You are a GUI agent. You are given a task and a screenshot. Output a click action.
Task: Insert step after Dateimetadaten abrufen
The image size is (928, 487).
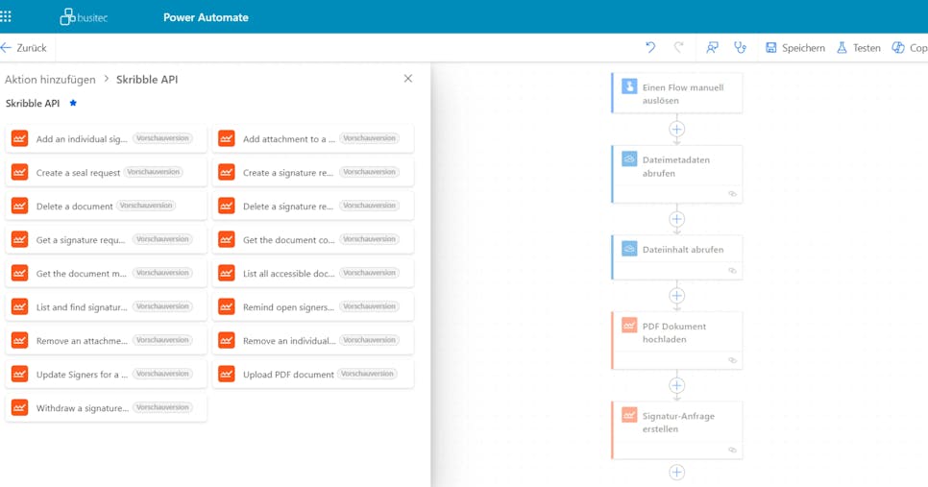677,219
